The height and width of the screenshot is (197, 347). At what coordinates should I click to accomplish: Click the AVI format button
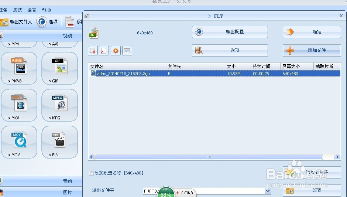point(59,44)
